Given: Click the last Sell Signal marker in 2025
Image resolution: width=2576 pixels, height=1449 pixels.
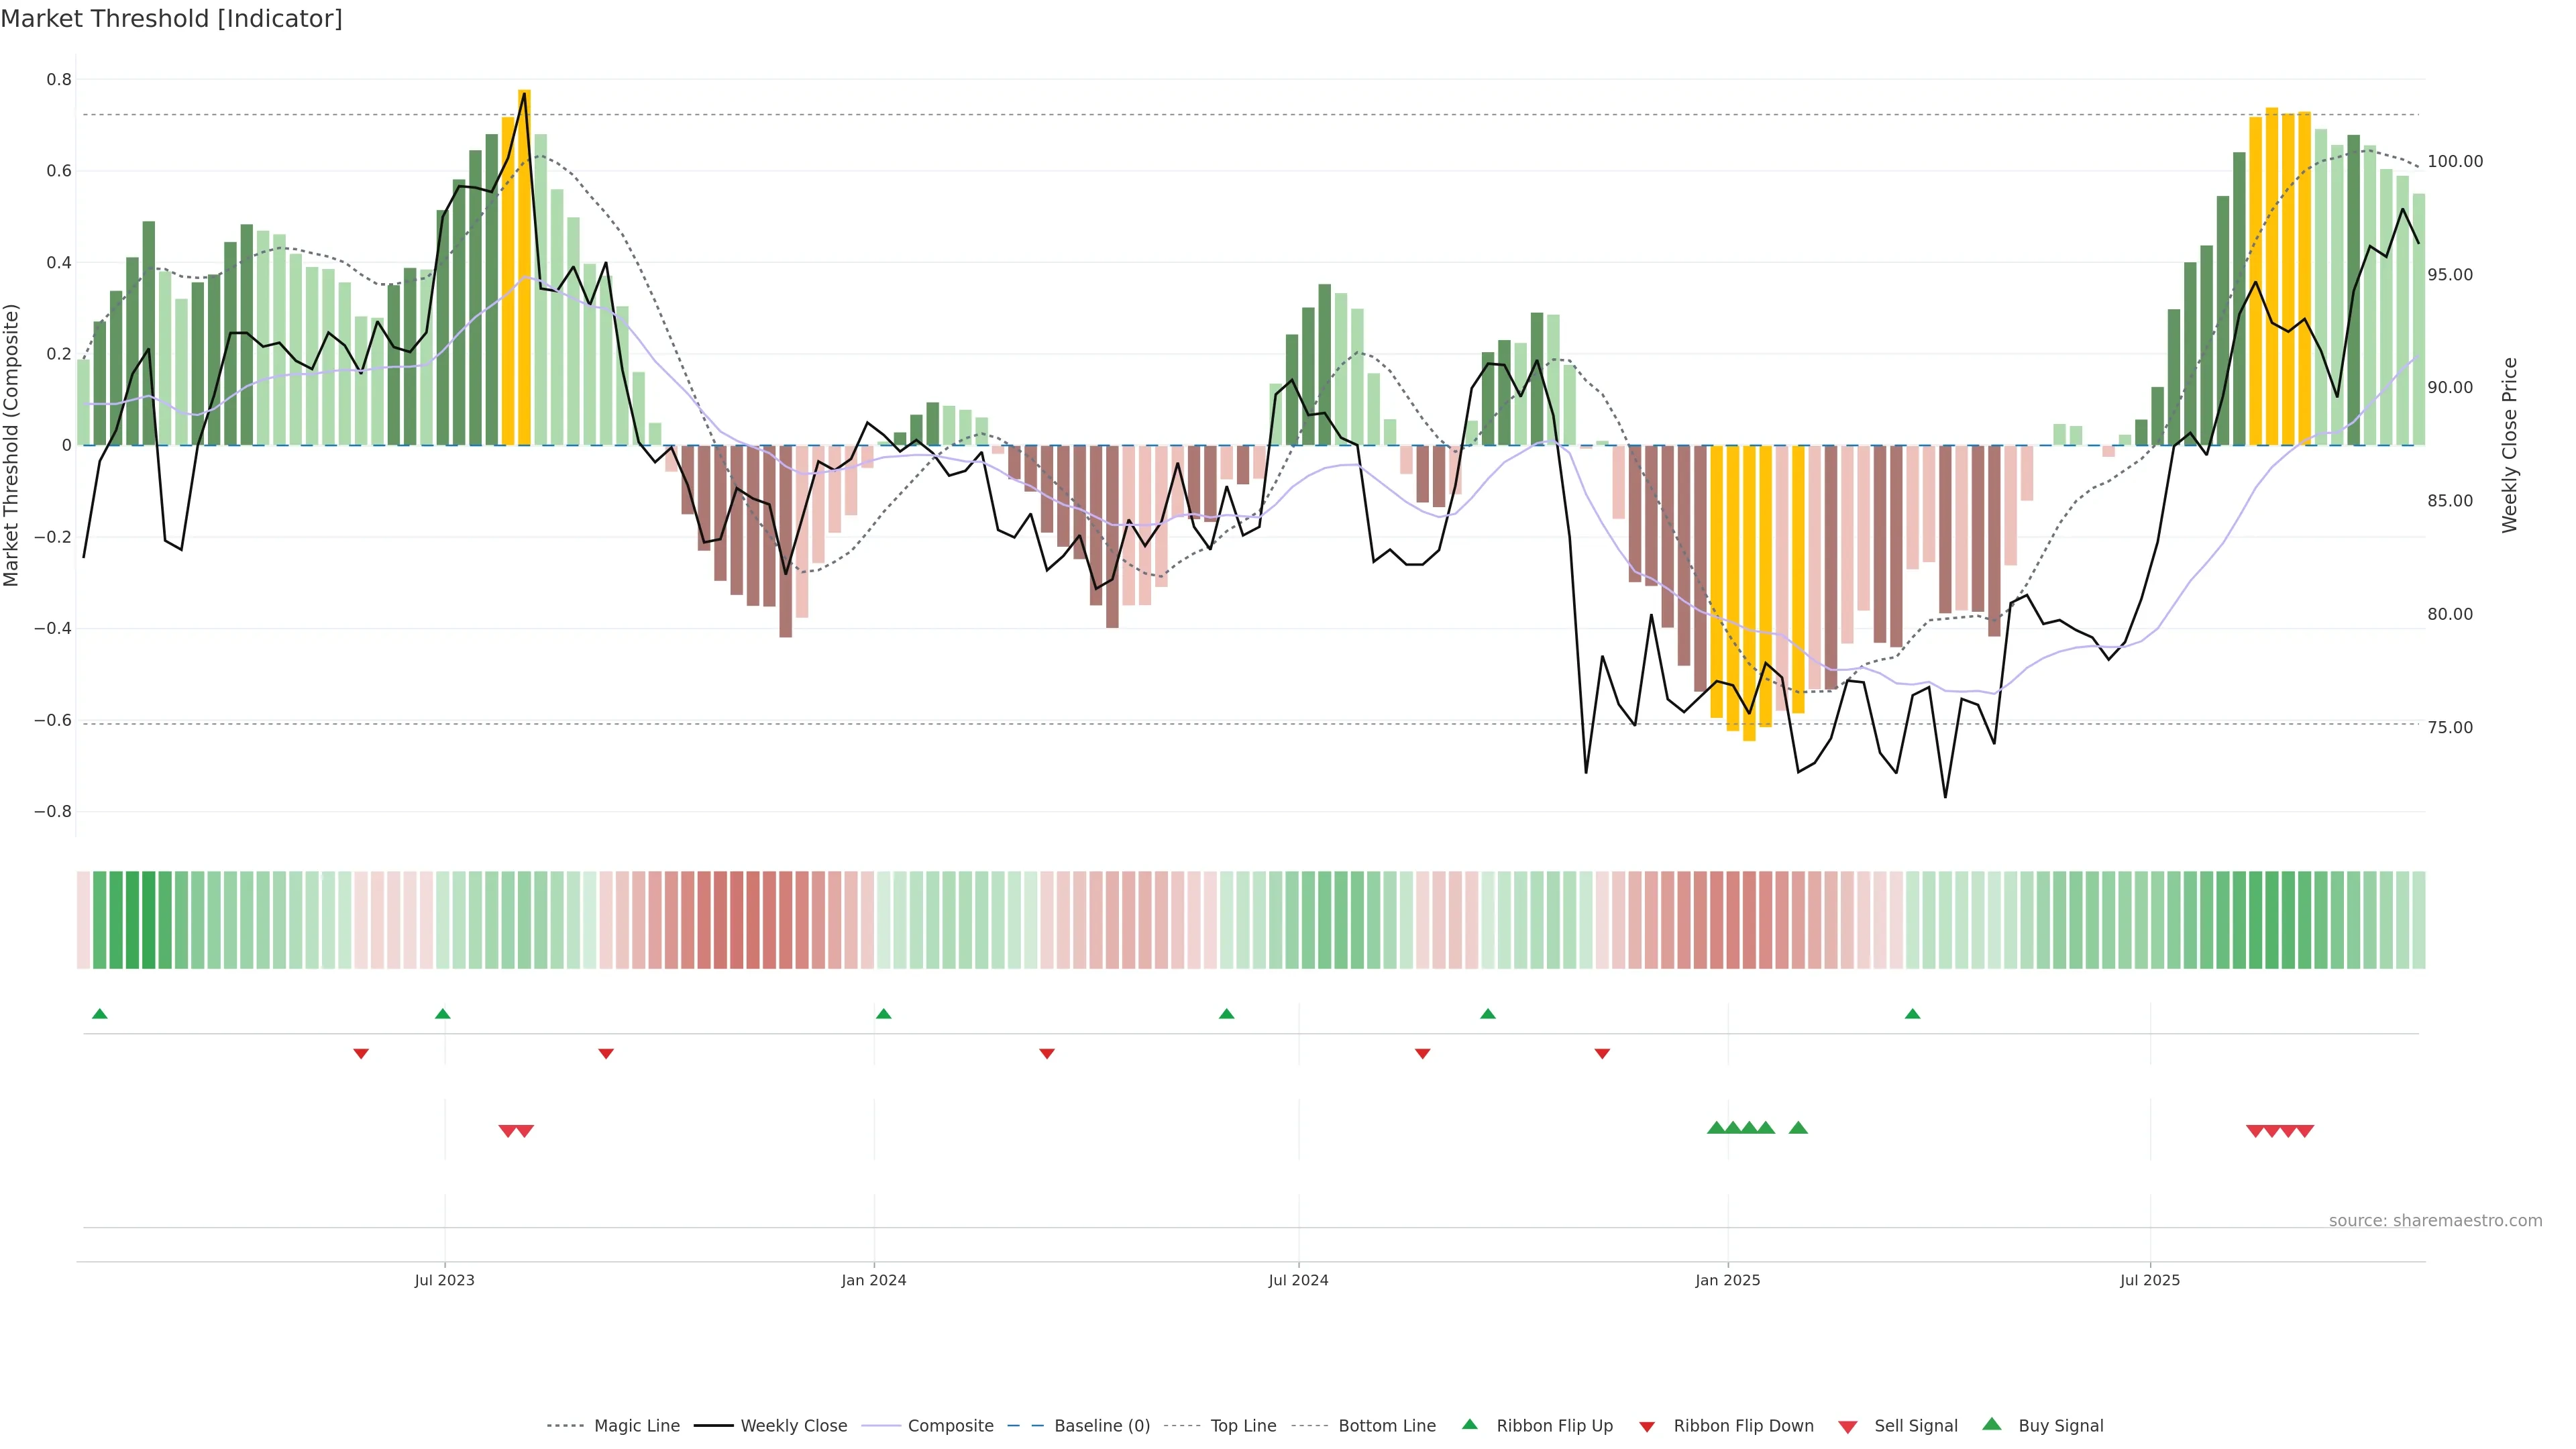Looking at the screenshot, I should click(x=2305, y=1131).
